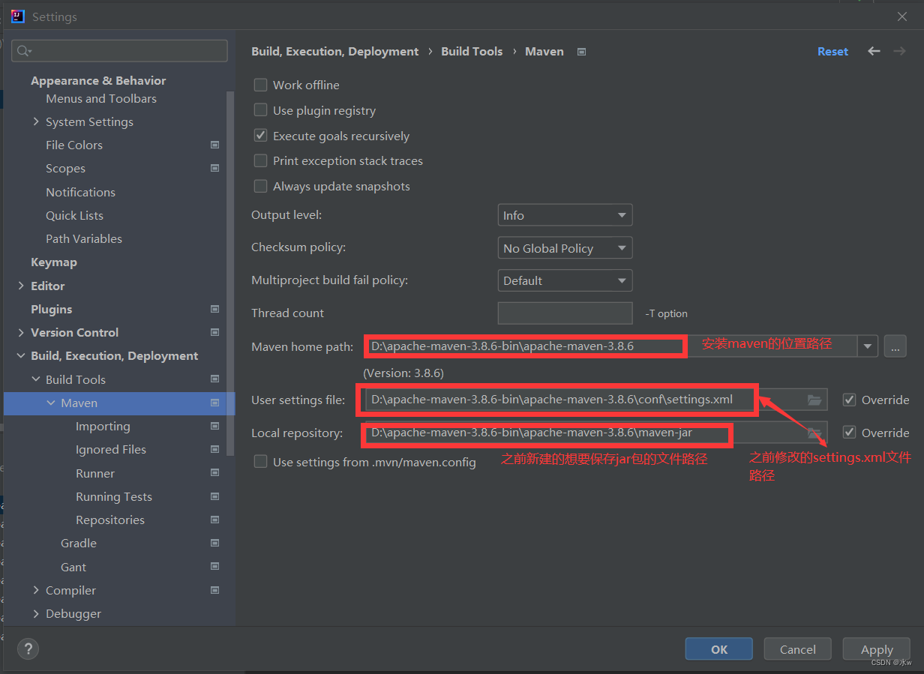Select Path Variables in settings tree

tap(84, 238)
